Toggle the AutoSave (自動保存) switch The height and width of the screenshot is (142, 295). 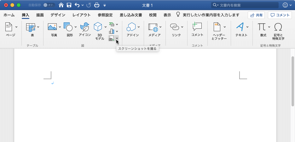pyautogui.click(x=49, y=5)
